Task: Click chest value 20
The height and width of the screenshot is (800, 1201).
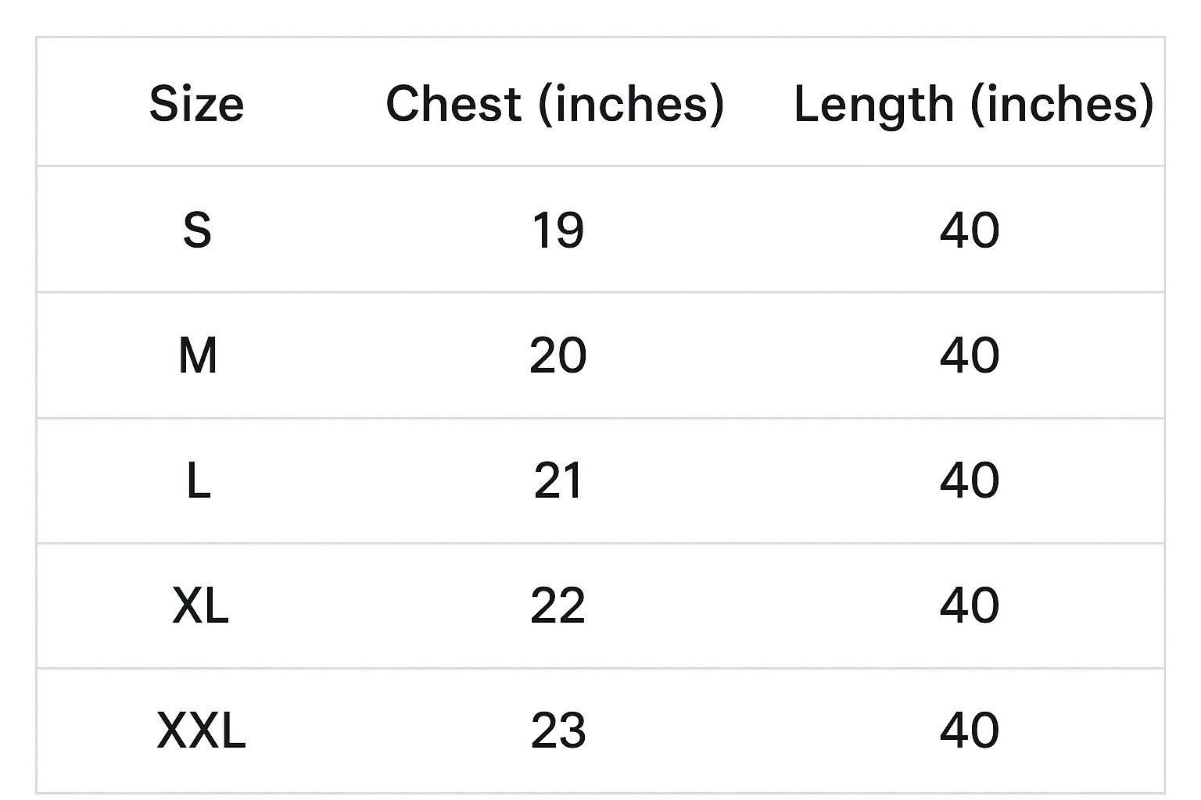Action: click(x=557, y=355)
